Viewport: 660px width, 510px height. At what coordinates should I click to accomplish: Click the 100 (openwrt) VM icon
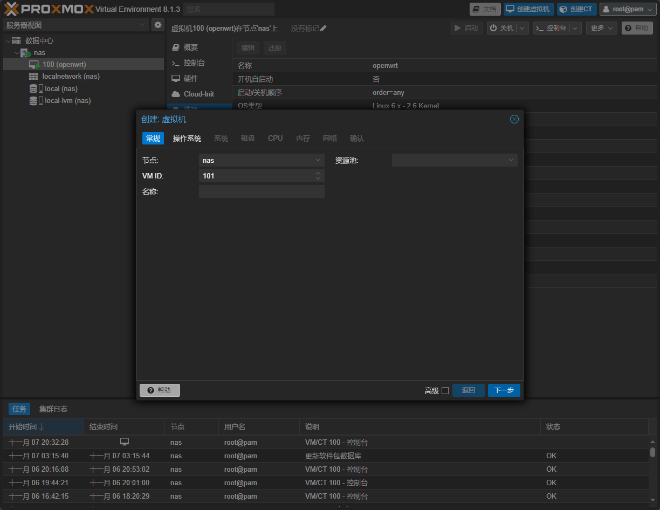tap(35, 65)
